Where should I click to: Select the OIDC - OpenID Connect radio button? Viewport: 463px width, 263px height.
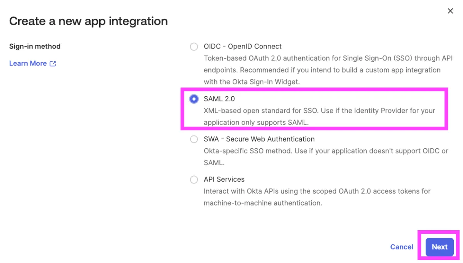(x=194, y=47)
